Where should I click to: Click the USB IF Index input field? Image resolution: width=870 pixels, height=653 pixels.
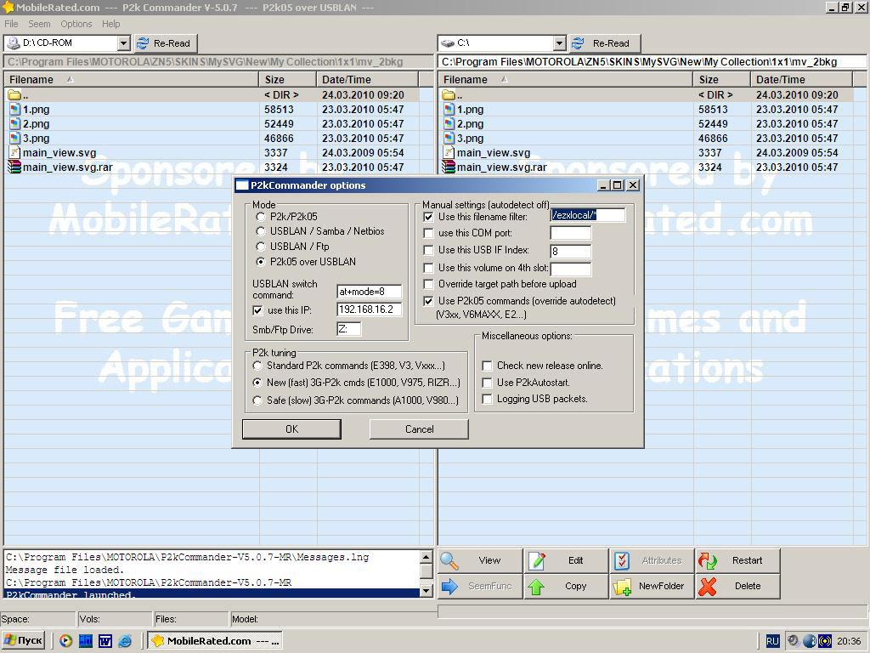click(570, 251)
